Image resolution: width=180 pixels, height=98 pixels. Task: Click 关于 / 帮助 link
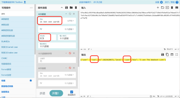(170, 2)
